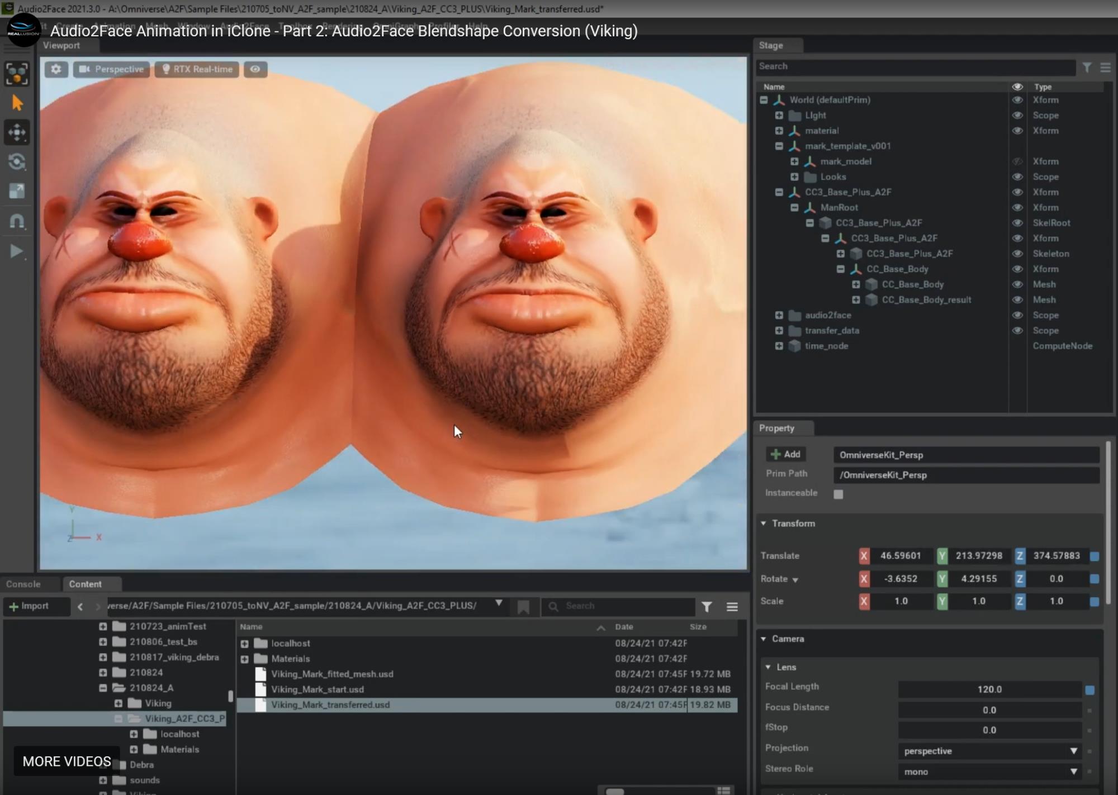
Task: Click blue reset square next to Translate
Action: coord(1095,556)
